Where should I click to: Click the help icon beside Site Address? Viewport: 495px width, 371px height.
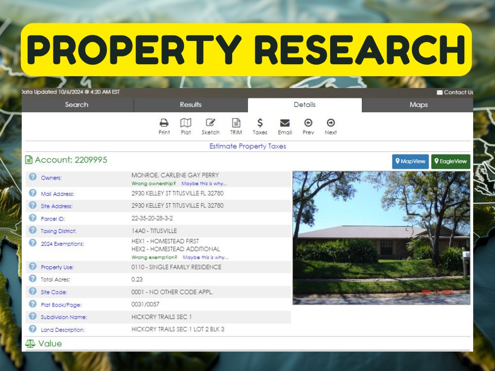[33, 205]
